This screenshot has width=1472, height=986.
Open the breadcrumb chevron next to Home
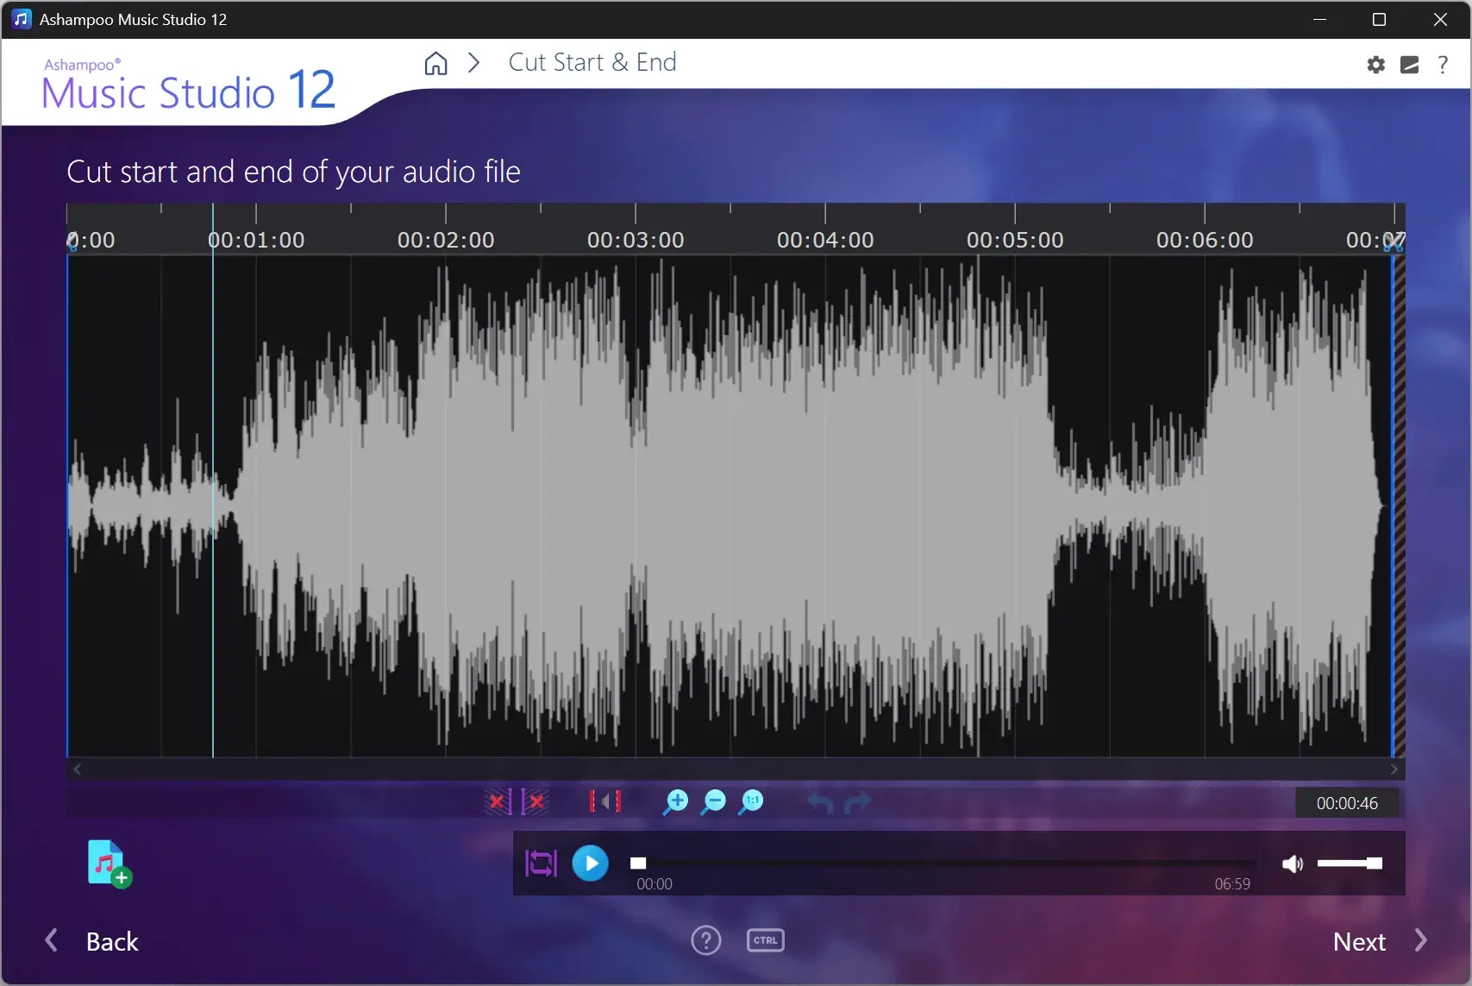point(473,63)
